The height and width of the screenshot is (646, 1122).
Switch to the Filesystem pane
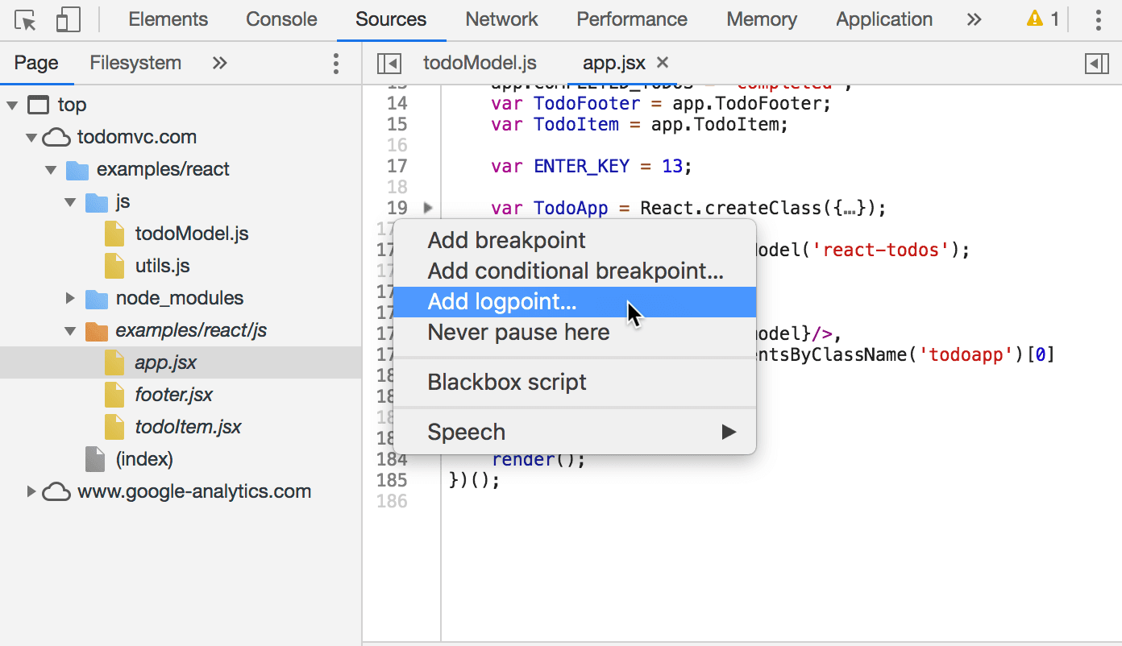pos(135,63)
